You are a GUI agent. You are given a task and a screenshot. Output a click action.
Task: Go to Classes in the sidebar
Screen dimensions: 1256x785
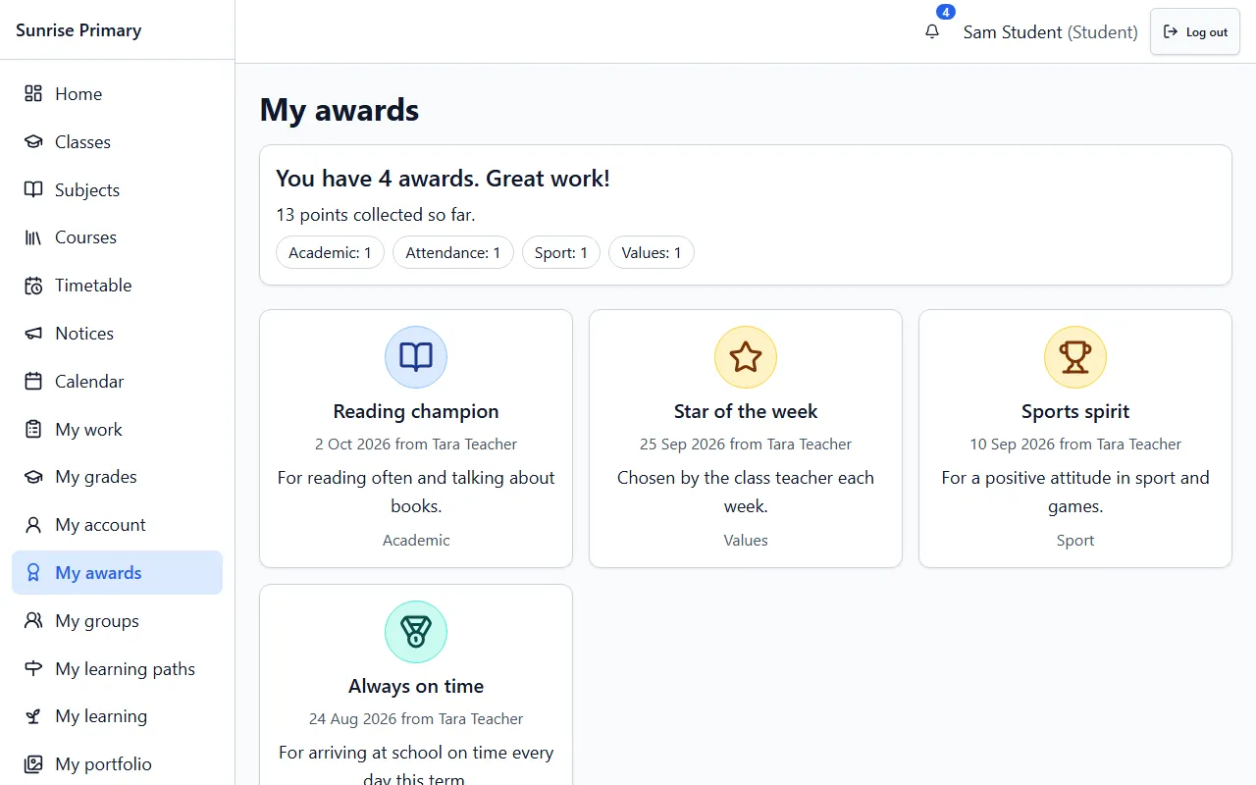coord(118,142)
